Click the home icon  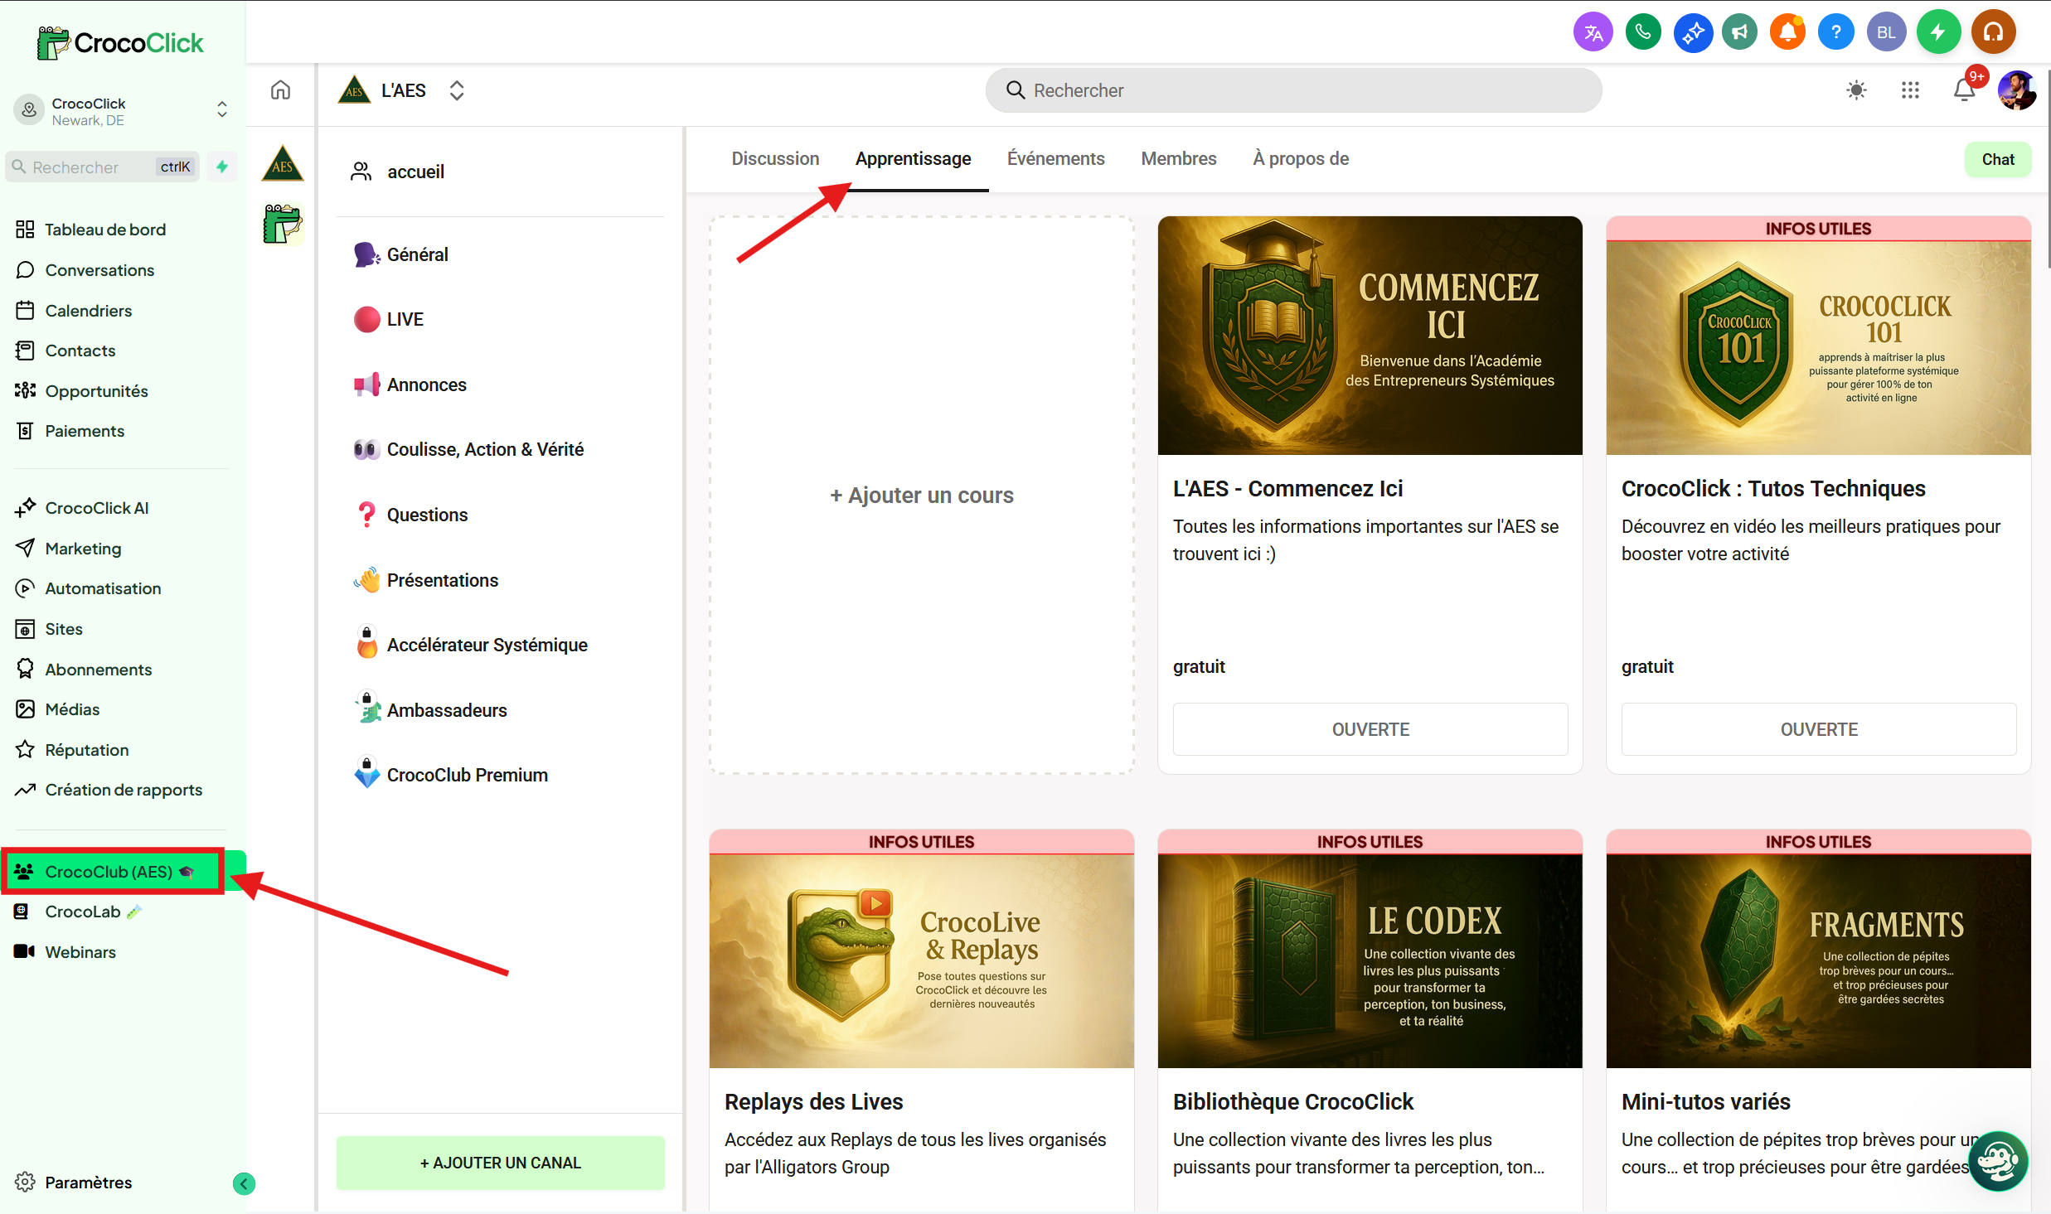(x=281, y=89)
